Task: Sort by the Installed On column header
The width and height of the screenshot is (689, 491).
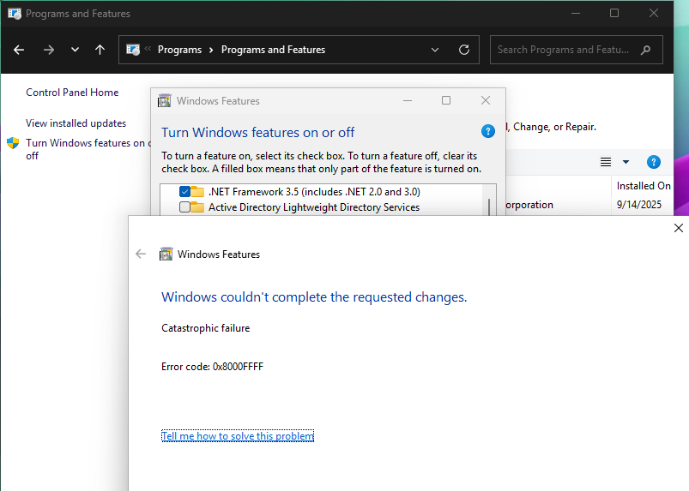Action: [644, 186]
